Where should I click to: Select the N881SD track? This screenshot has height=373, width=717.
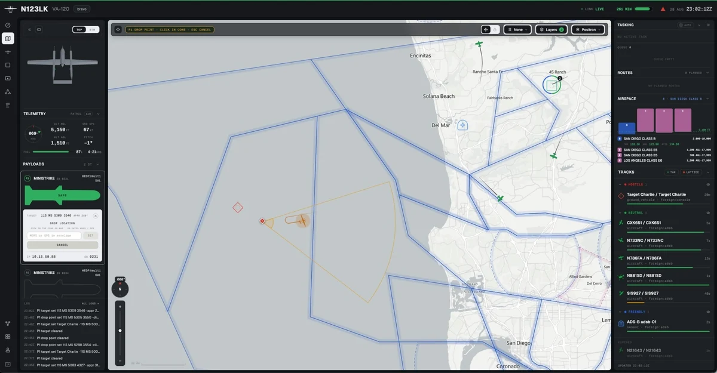tap(664, 278)
